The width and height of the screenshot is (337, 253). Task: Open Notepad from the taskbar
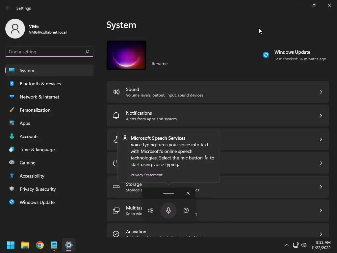[54, 245]
